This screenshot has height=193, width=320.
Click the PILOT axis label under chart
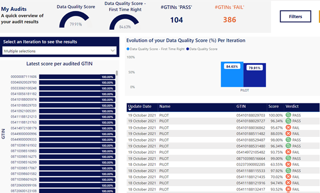245,90
